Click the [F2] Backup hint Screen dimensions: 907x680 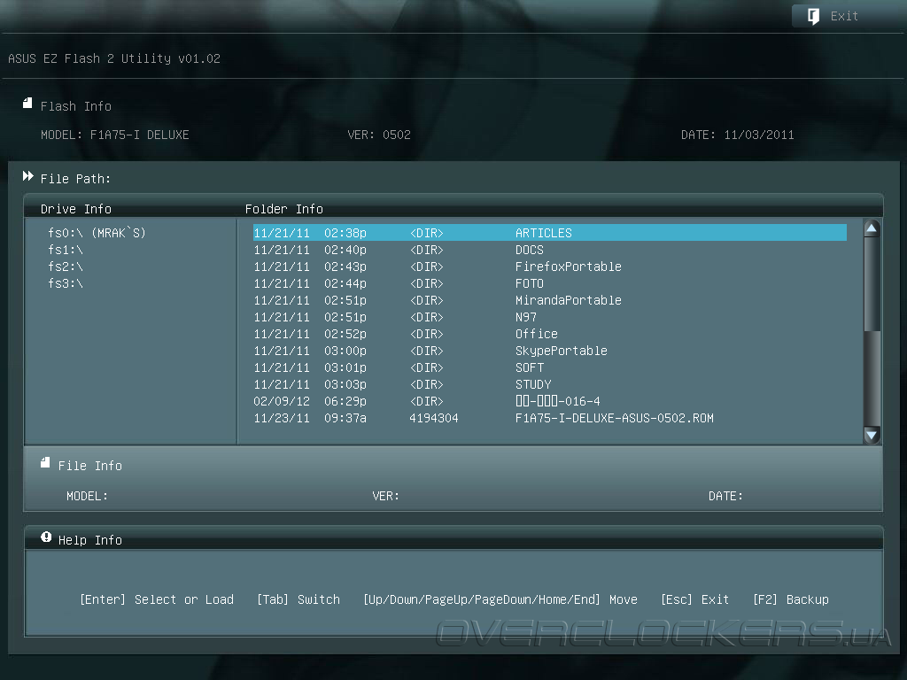point(791,599)
